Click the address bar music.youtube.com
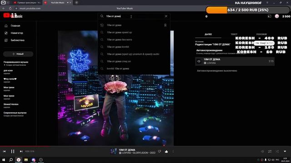Viewport: 291px width, 163px height. click(30, 8)
